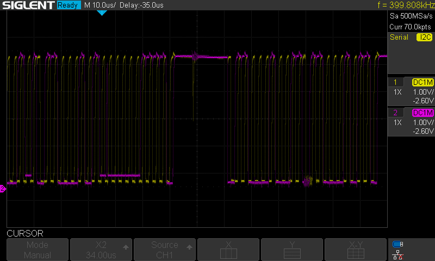Click the Ready trigger status indicator
This screenshot has width=435, height=261.
69,5
